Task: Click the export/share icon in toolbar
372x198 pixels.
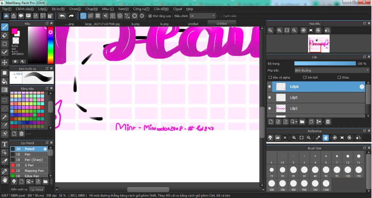Action: coord(13,16)
